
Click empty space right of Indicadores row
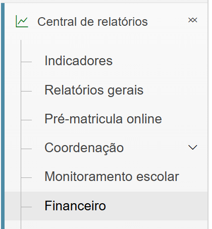160,61
